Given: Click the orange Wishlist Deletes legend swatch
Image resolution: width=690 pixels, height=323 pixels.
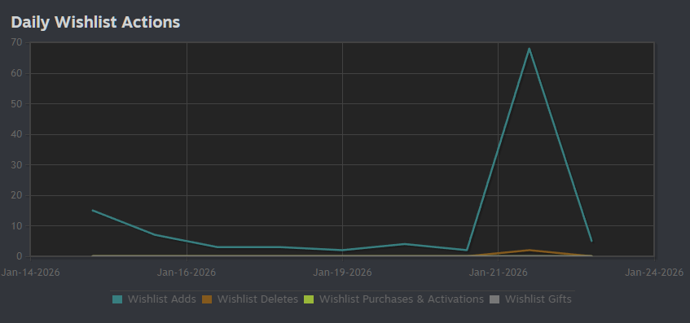Looking at the screenshot, I should pyautogui.click(x=207, y=299).
